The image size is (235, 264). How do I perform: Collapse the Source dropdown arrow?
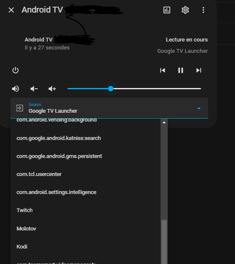point(199,108)
